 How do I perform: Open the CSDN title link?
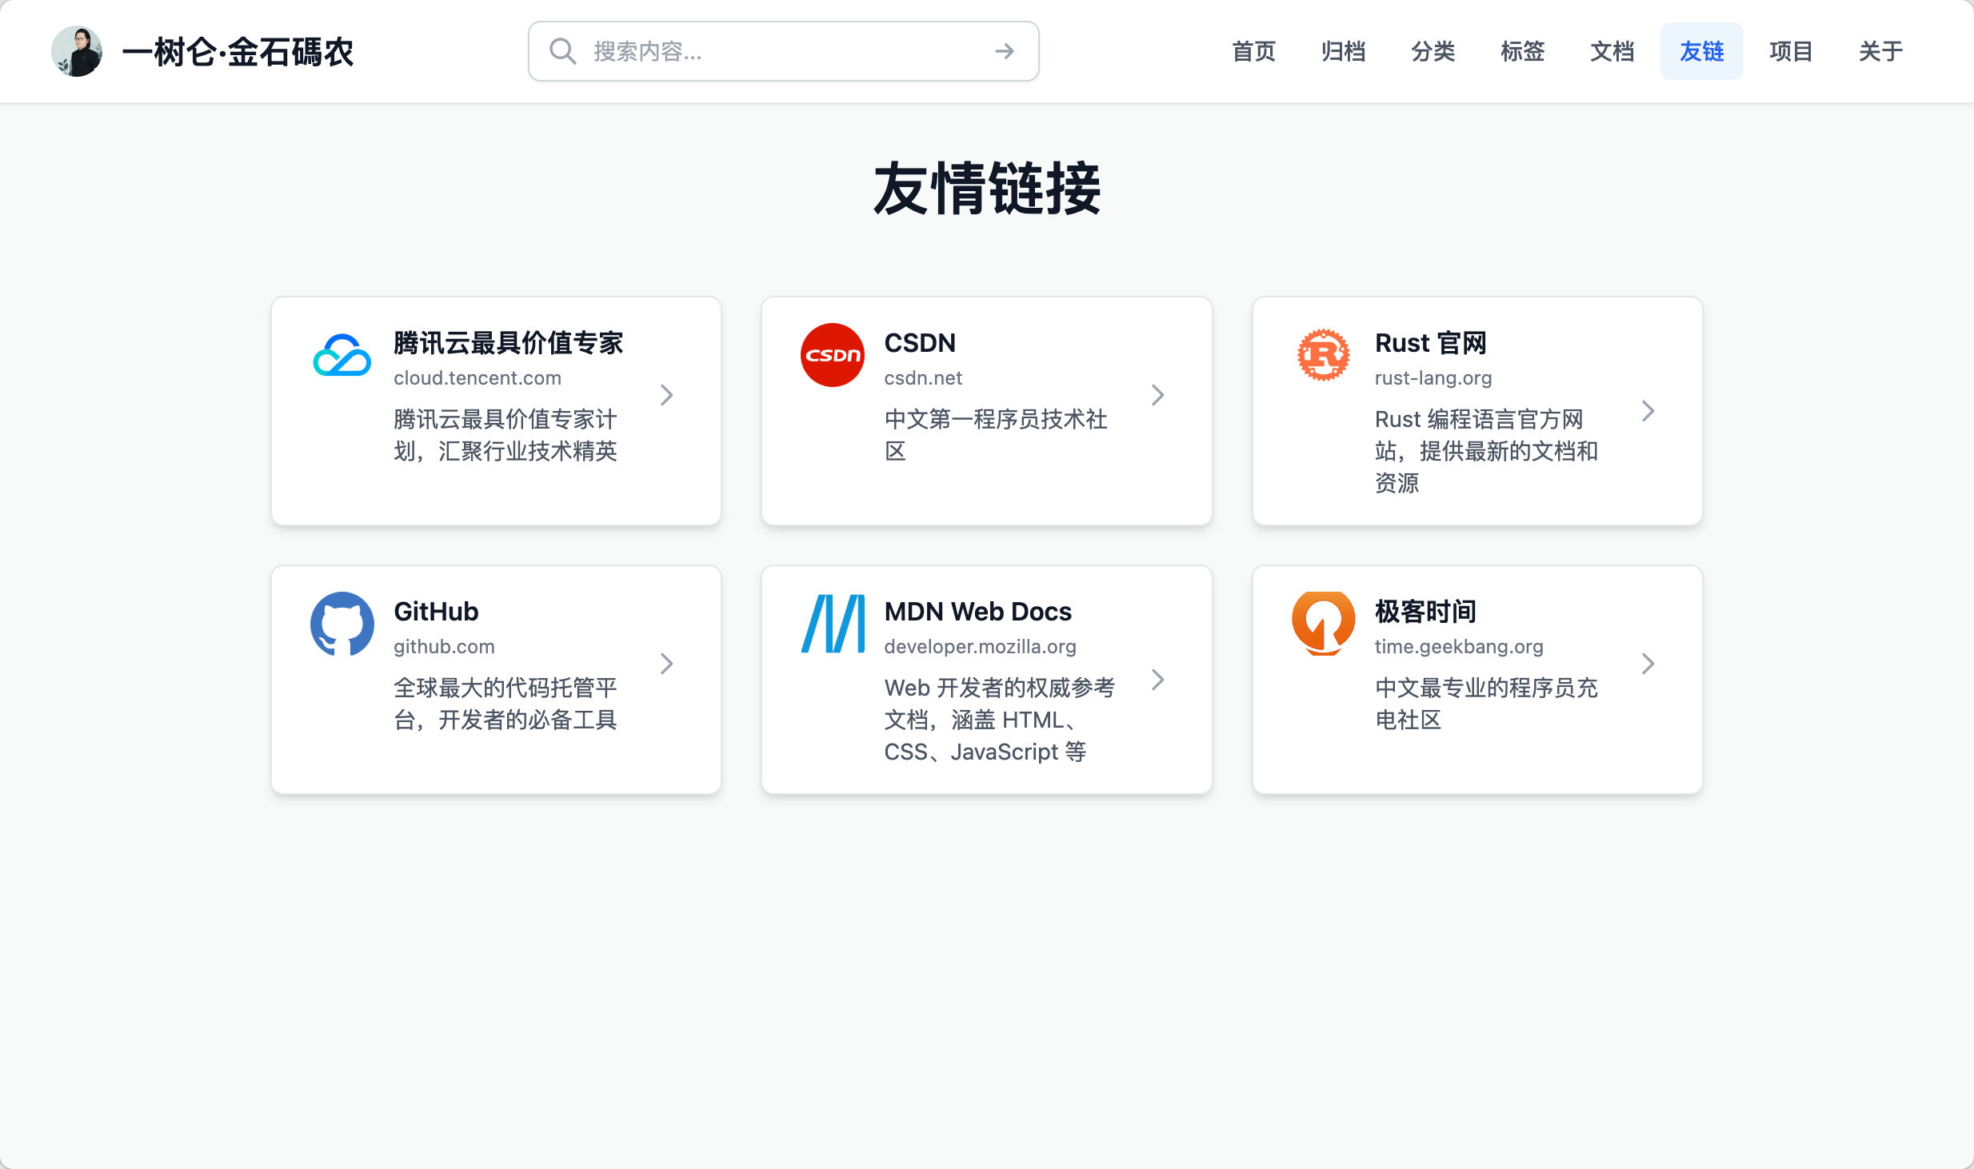coord(920,343)
